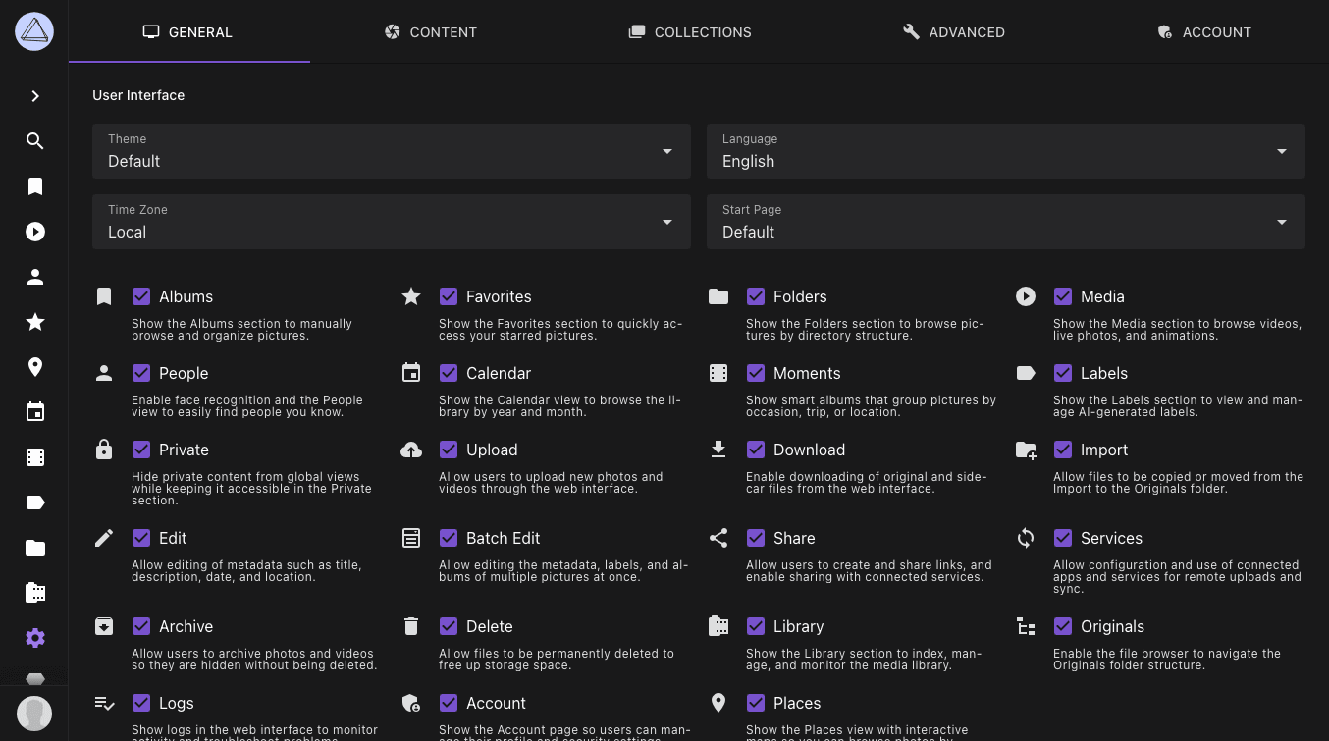Open the Start Page dropdown
Viewport: 1329px width, 741px height.
click(1006, 222)
